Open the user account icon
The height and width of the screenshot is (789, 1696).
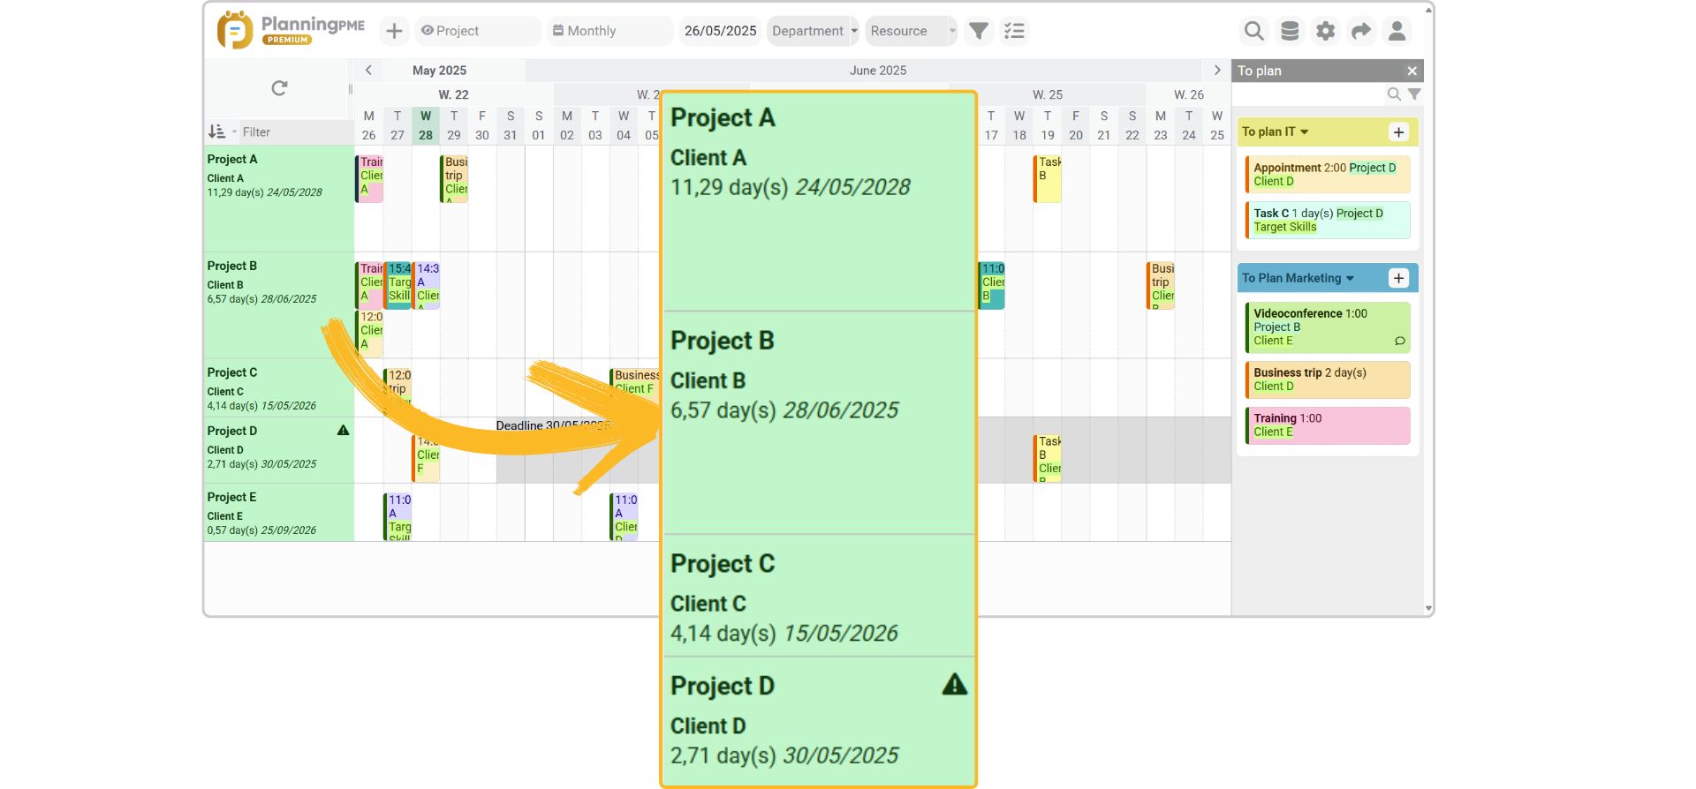pyautogui.click(x=1397, y=31)
